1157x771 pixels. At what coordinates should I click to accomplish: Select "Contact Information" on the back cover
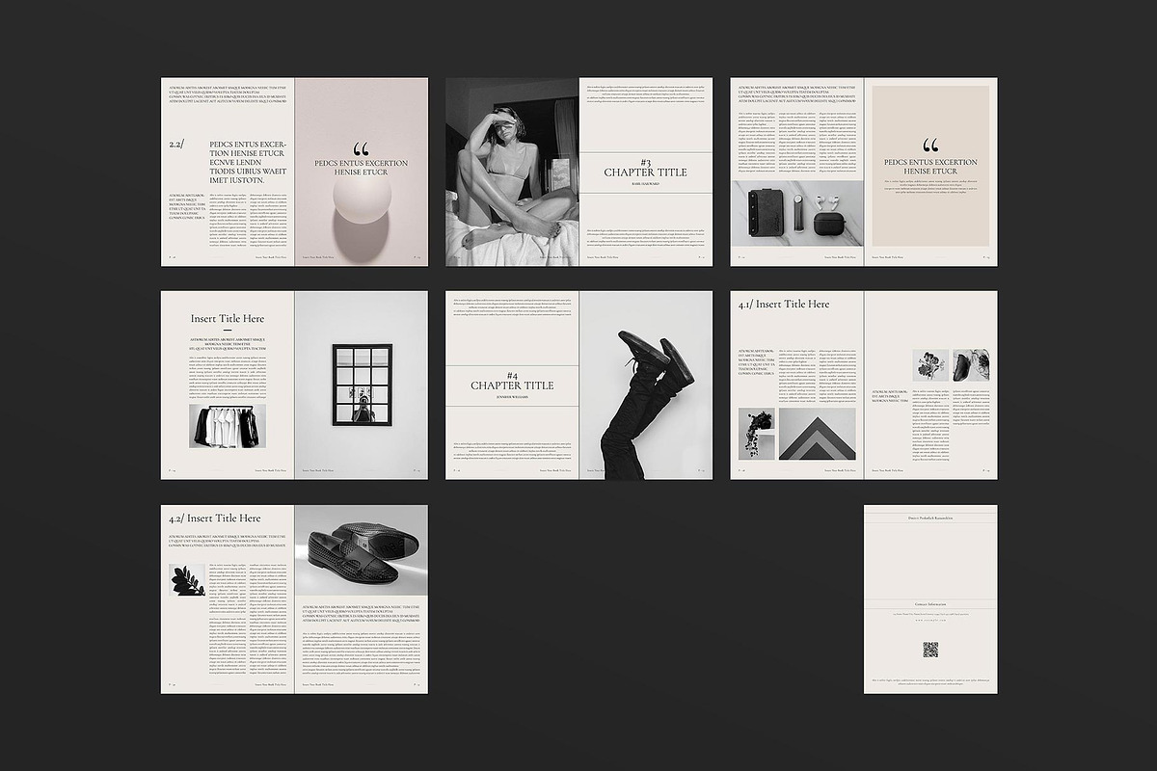pos(930,603)
